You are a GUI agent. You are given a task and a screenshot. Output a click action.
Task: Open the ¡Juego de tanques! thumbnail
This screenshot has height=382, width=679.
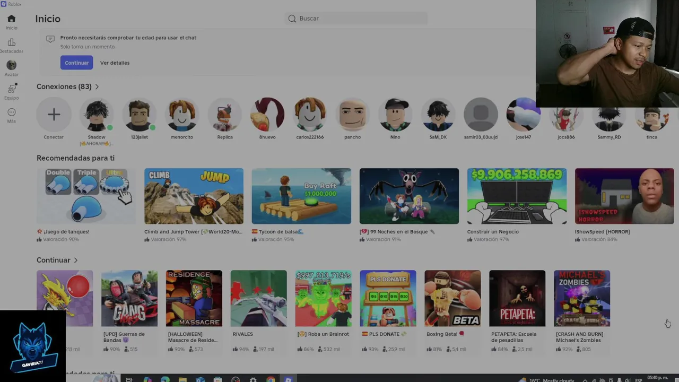[x=86, y=196]
